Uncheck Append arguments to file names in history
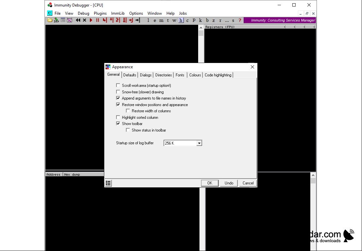The height and width of the screenshot is (251, 362). click(118, 98)
